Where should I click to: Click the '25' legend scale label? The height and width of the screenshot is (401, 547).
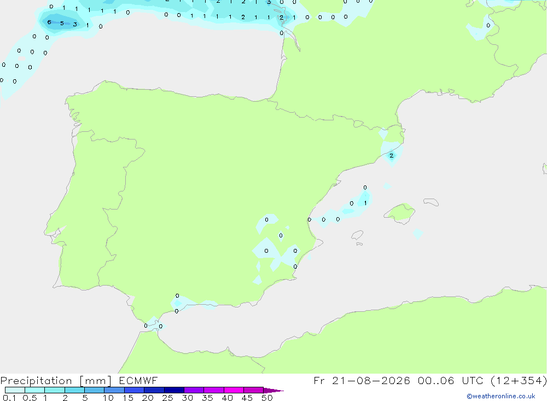pyautogui.click(x=167, y=398)
